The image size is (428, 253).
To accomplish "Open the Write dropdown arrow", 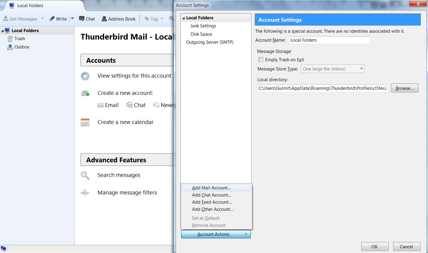I will [72, 18].
